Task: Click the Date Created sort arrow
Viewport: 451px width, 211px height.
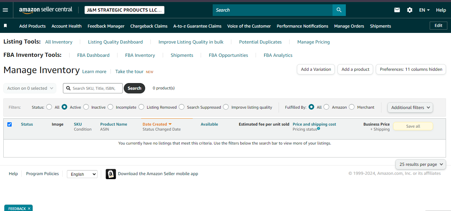Action: tap(170, 124)
